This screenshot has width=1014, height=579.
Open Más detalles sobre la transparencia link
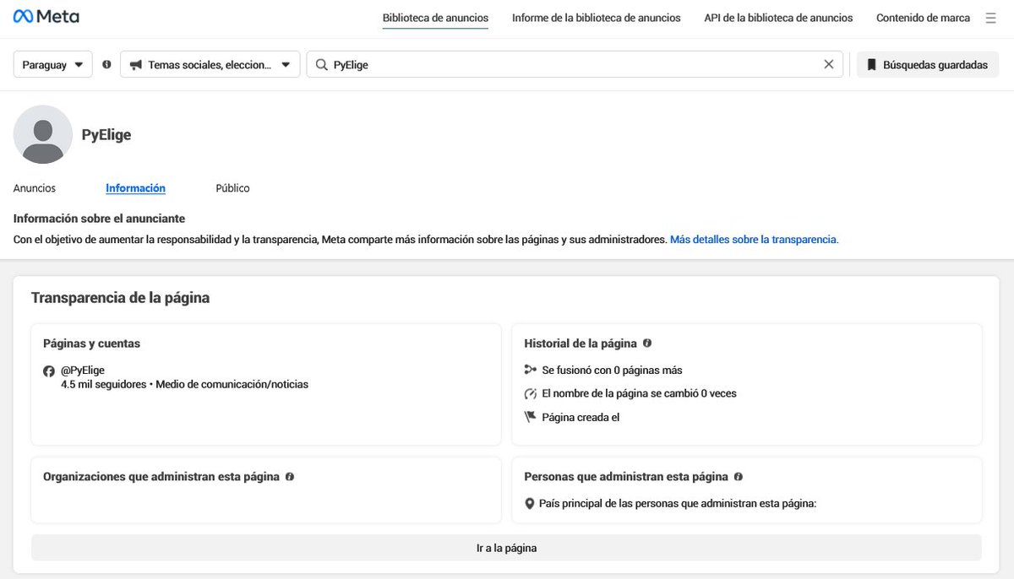pyautogui.click(x=754, y=240)
